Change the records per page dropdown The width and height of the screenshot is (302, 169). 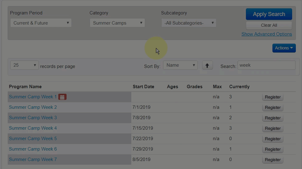point(24,65)
